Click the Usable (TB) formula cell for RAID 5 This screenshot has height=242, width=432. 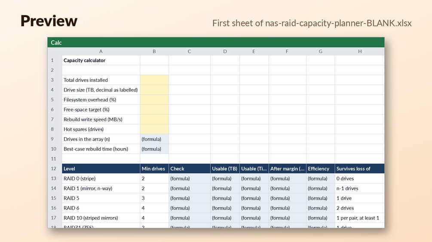tap(225, 198)
